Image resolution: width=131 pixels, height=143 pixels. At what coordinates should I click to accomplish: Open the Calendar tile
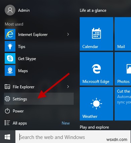[96, 34]
